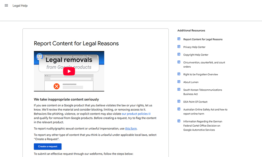This screenshot has width=262, height=157.
Task: Click the Create a request button
Action: pos(48,147)
